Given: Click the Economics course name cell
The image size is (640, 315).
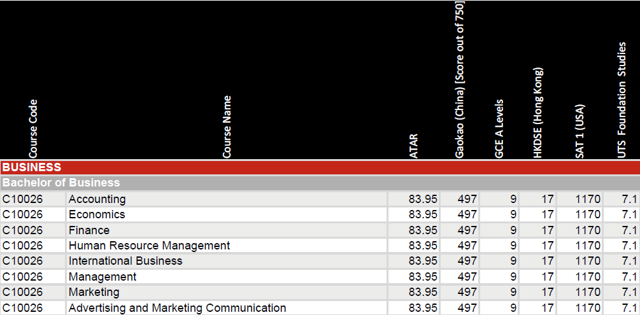Looking at the screenshot, I should [97, 214].
